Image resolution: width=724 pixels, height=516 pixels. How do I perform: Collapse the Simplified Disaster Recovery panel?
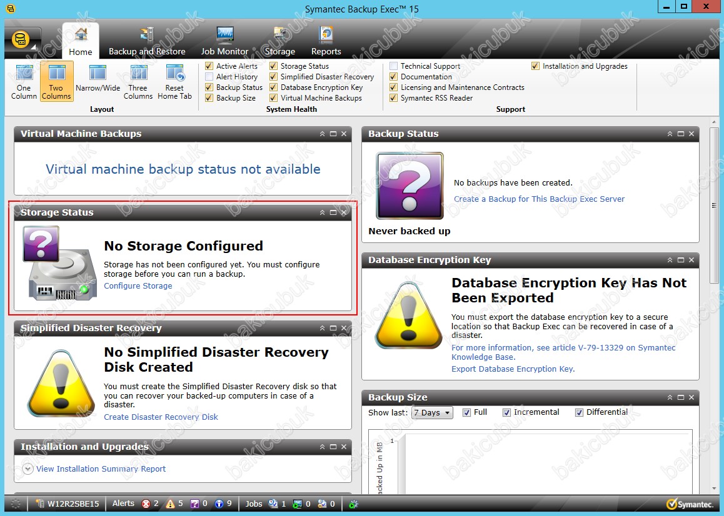click(x=322, y=328)
